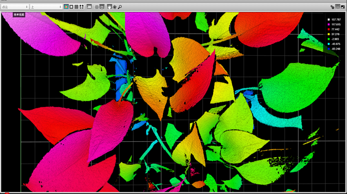Enable the rainbow height-map color display mode

(66, 7)
